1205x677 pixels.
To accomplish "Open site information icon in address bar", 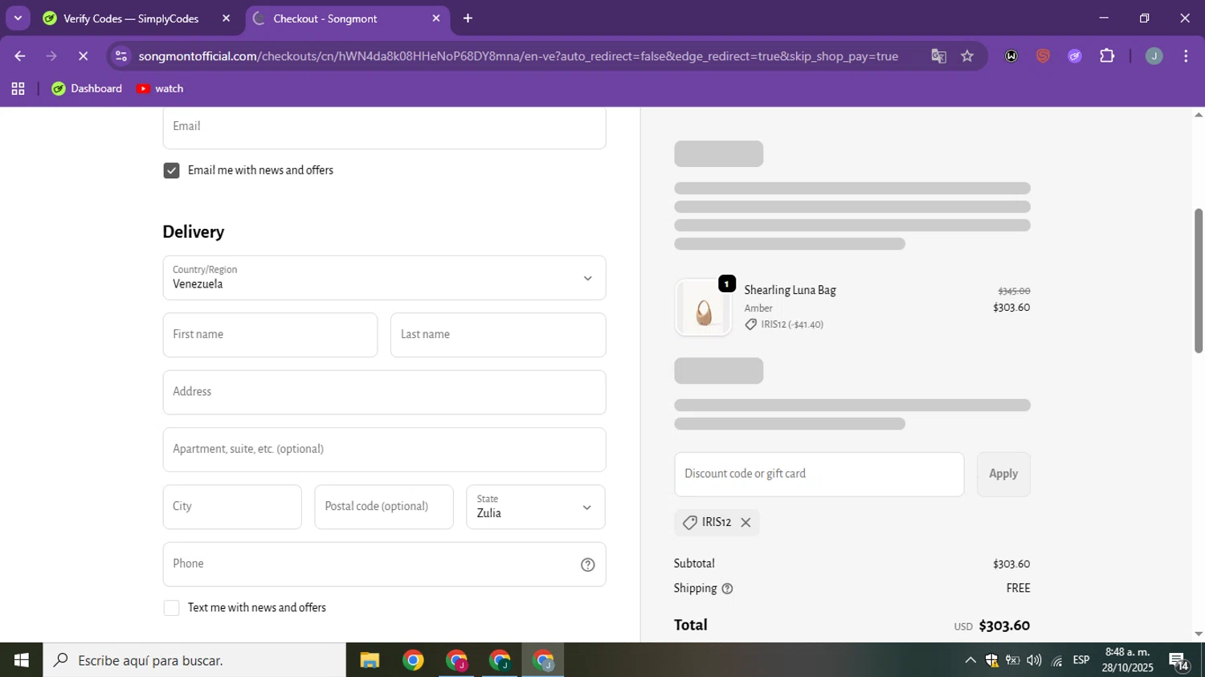I will pos(121,56).
